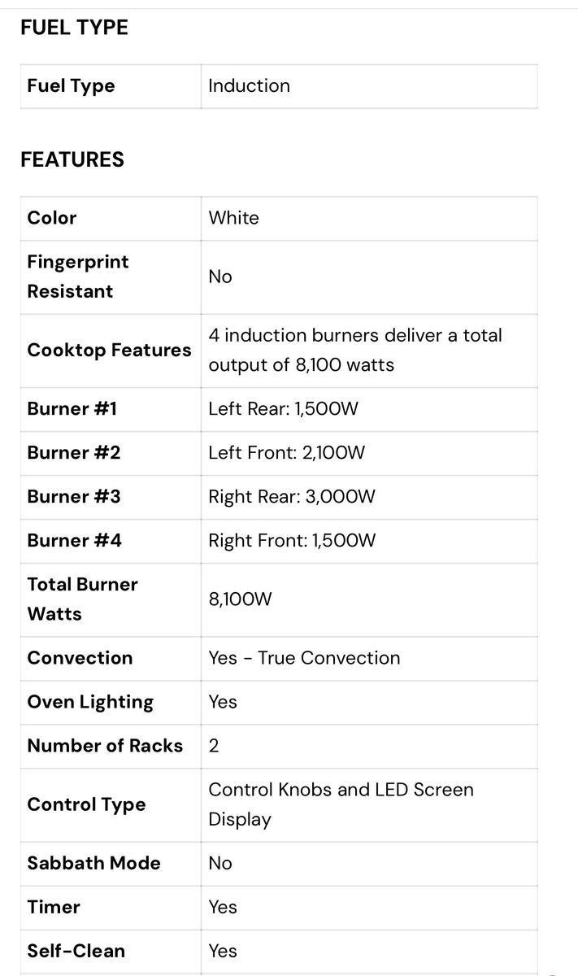Click the Self-Clean row label
578x976 pixels.
[x=76, y=951]
